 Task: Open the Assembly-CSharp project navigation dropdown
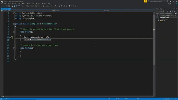(x=26, y=11)
